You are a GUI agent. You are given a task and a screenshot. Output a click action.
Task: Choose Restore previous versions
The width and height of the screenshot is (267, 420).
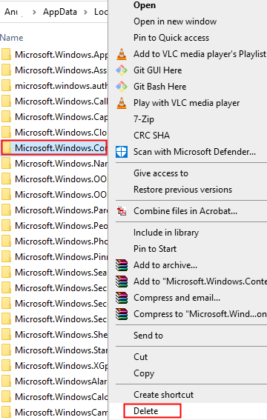point(183,190)
